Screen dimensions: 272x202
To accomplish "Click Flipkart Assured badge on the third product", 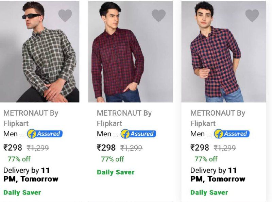I will [232, 134].
